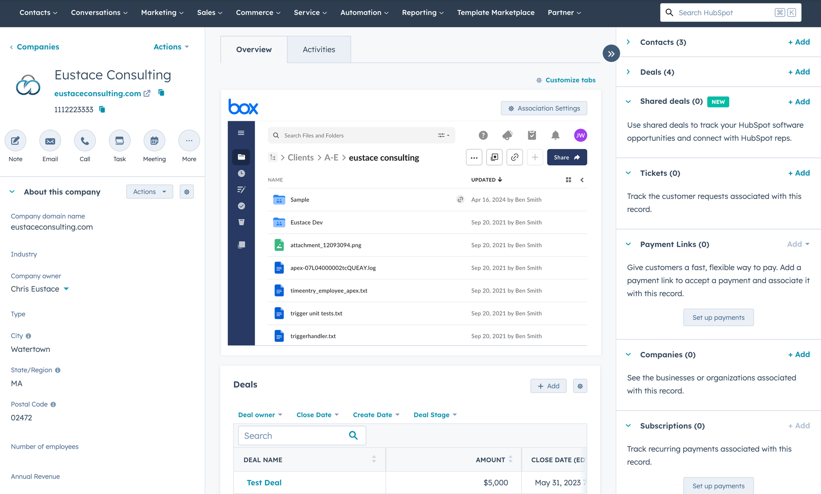
Task: Open the Box help question mark icon
Action: click(483, 135)
